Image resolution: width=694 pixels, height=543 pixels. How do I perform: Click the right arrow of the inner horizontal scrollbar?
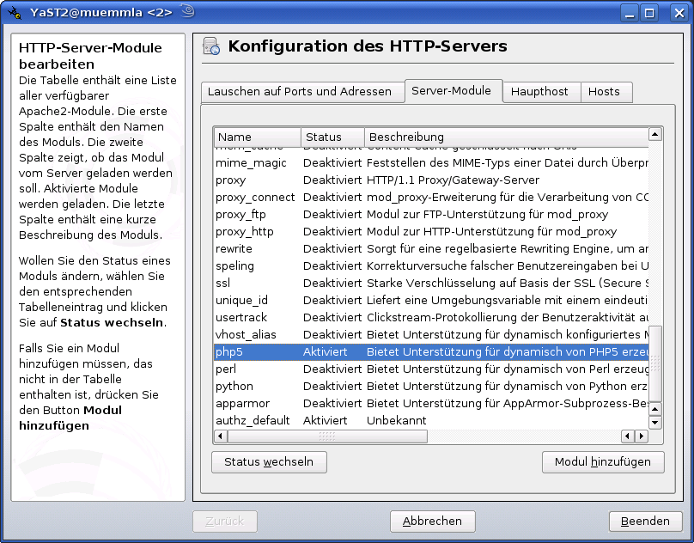(x=641, y=436)
